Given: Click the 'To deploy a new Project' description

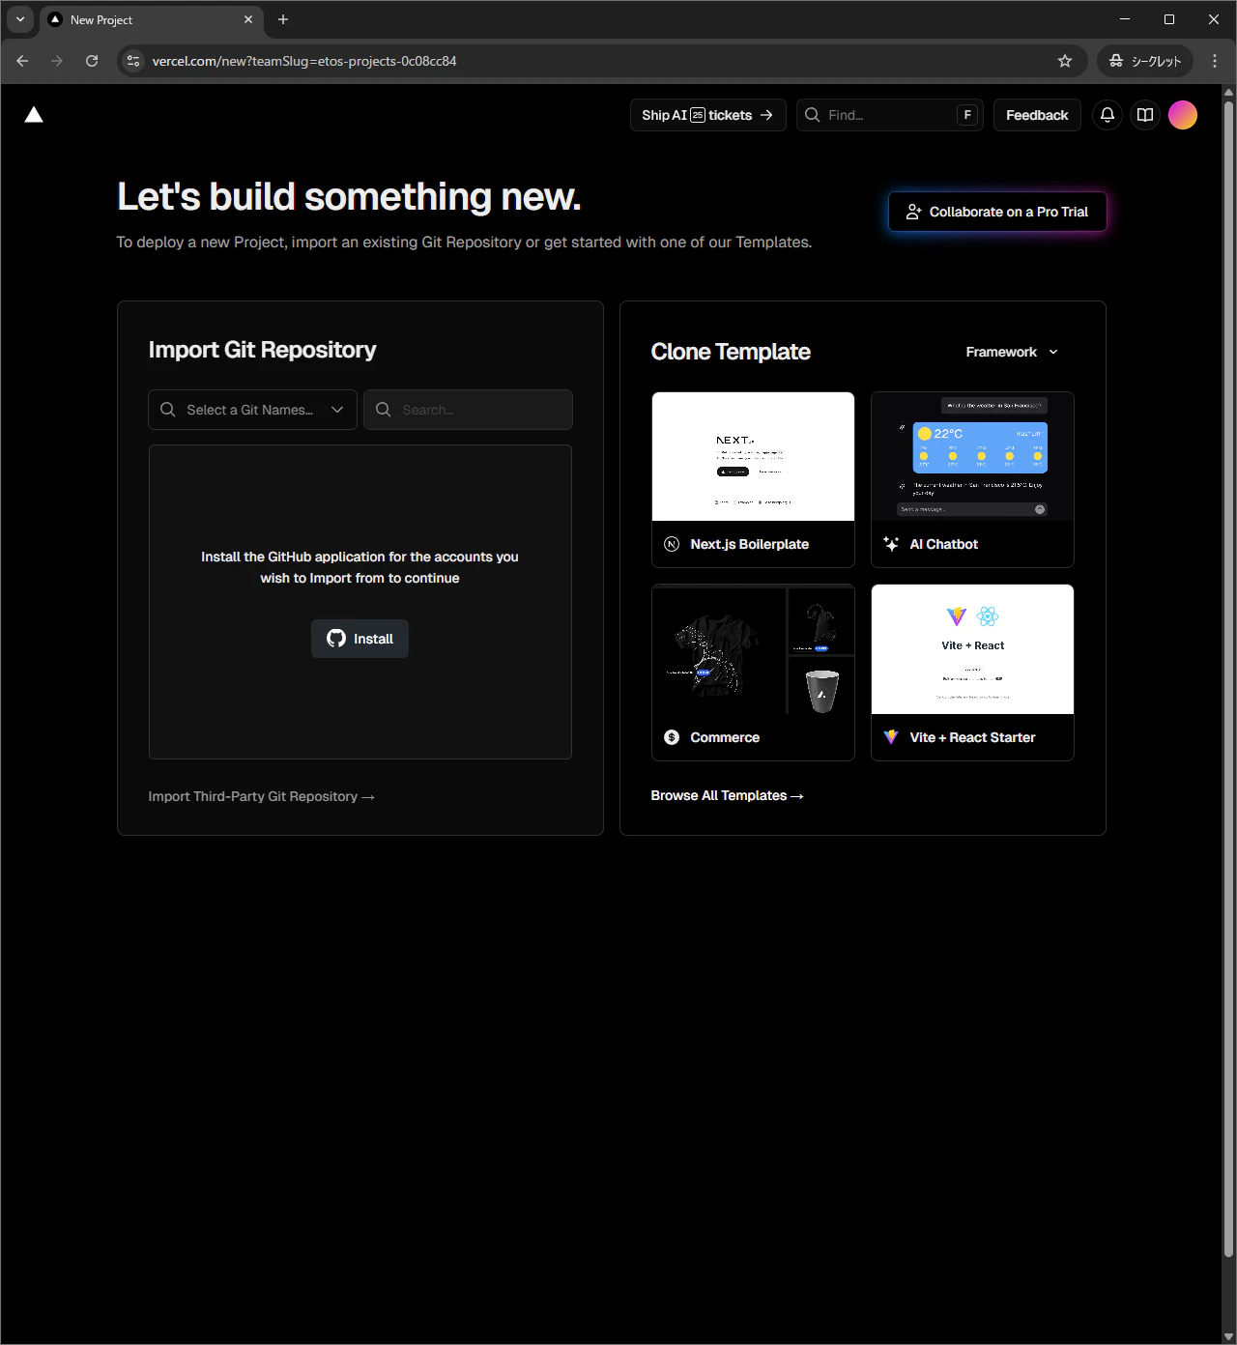Looking at the screenshot, I should (464, 242).
